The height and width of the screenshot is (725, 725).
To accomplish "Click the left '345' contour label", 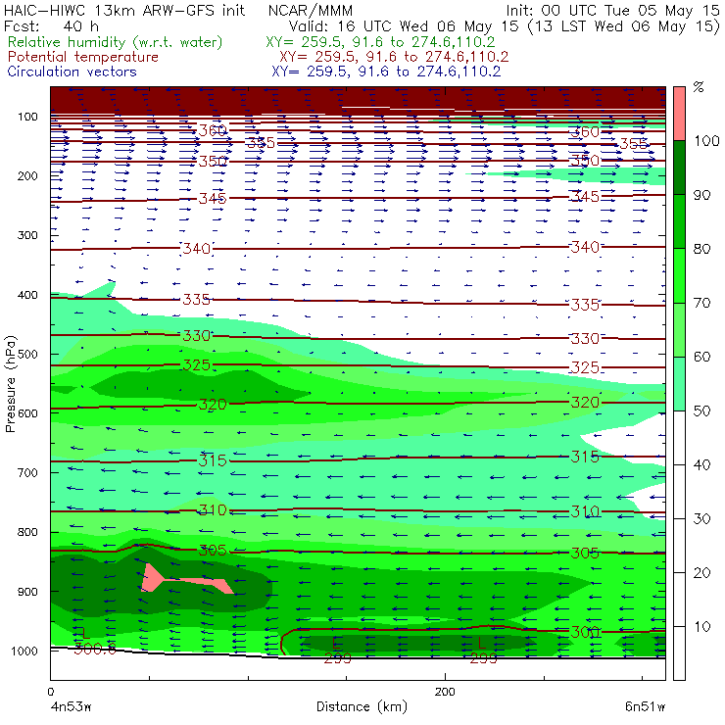I will point(213,199).
